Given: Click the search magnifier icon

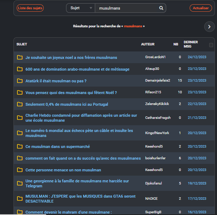Looking at the screenshot, I should click(161, 8).
